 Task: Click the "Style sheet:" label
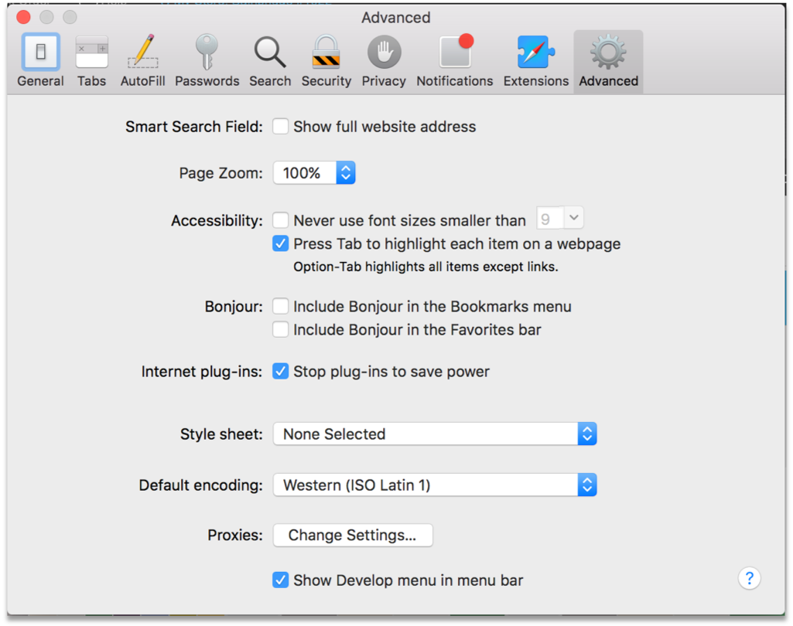point(221,434)
